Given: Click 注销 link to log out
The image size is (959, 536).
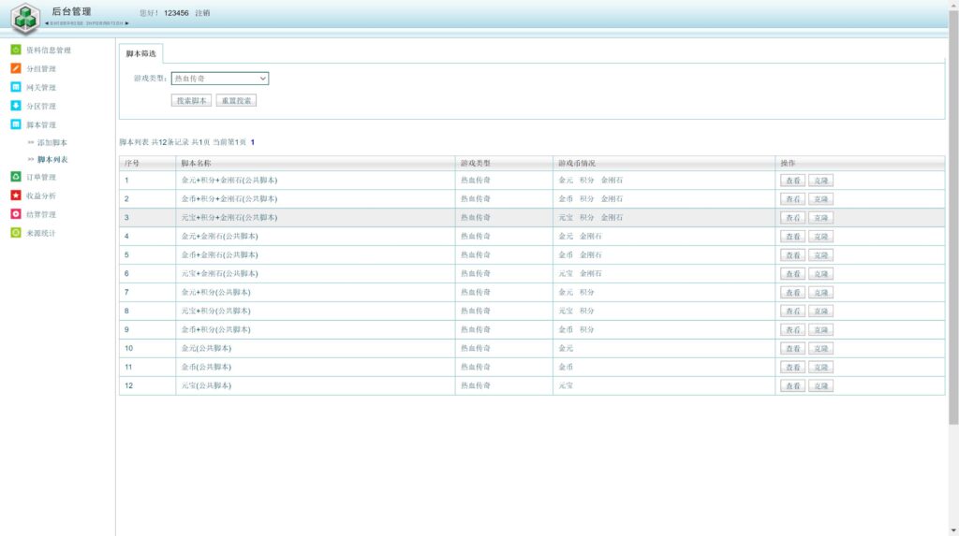Looking at the screenshot, I should point(202,13).
